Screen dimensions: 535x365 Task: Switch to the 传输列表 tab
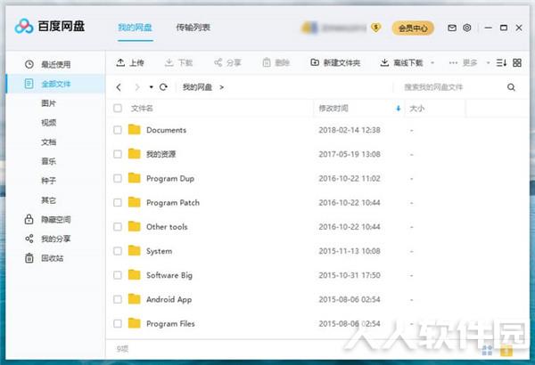tap(193, 28)
